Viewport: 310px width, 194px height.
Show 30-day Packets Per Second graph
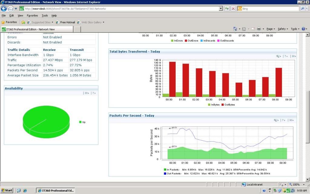pyautogui.click(x=291, y=120)
